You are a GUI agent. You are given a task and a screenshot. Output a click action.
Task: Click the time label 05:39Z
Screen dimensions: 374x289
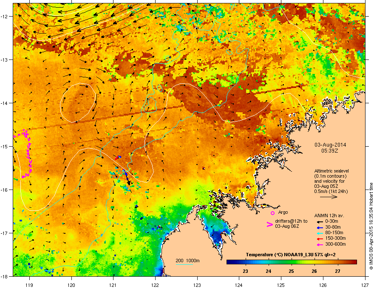pos(330,151)
